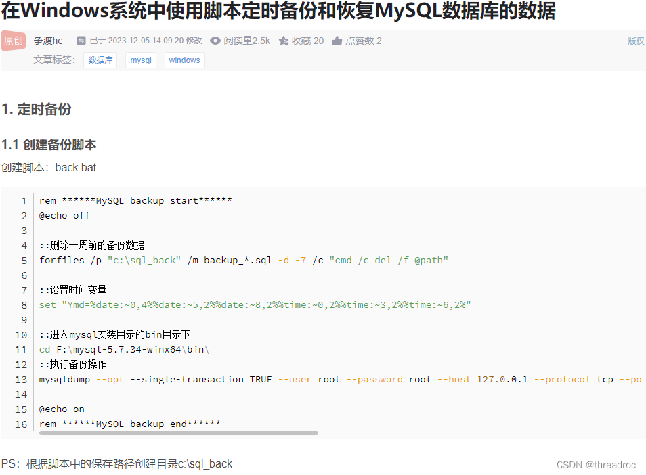Click the text 创建脚本：back.bat

click(49, 168)
